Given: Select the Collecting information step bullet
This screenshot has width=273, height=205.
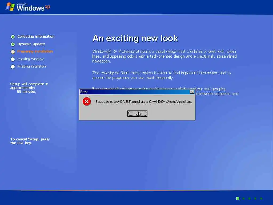Looking at the screenshot, I should click(x=13, y=37).
